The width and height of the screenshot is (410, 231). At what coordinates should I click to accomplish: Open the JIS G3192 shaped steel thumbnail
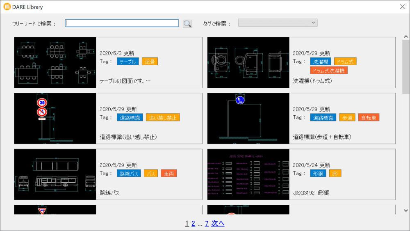point(248,174)
